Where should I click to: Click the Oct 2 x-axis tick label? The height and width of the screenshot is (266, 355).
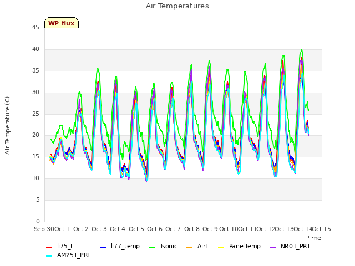click(81, 229)
